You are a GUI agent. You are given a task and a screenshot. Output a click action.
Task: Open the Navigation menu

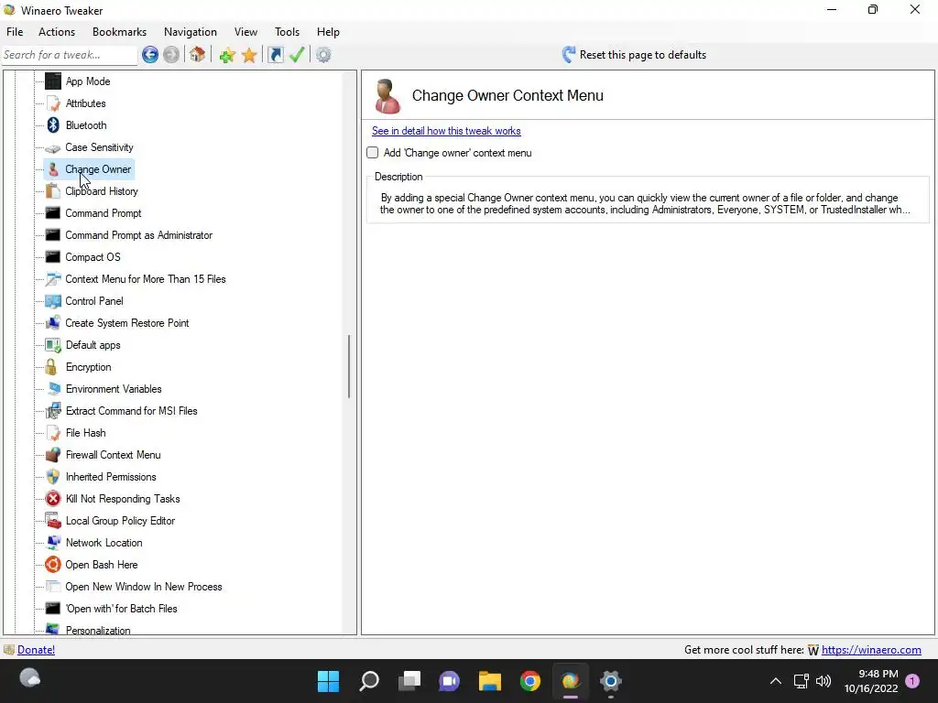[191, 32]
